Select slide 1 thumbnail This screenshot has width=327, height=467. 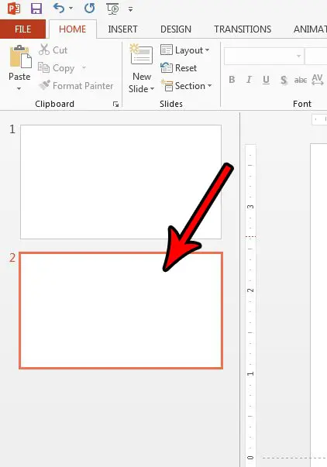pyautogui.click(x=121, y=182)
